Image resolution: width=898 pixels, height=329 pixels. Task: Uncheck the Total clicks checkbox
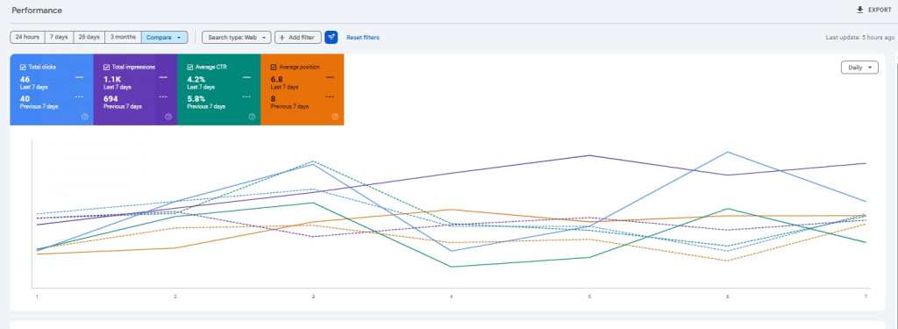pos(23,67)
